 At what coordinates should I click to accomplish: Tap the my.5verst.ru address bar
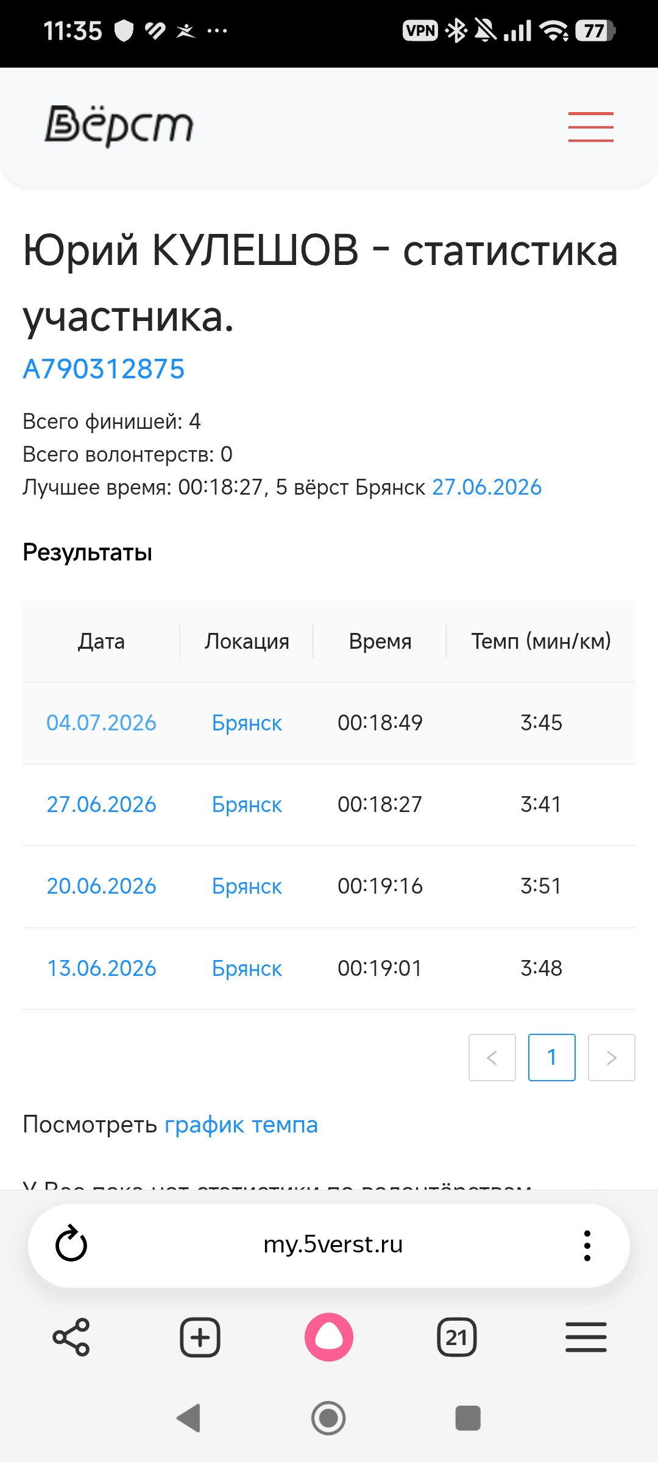(x=333, y=1245)
